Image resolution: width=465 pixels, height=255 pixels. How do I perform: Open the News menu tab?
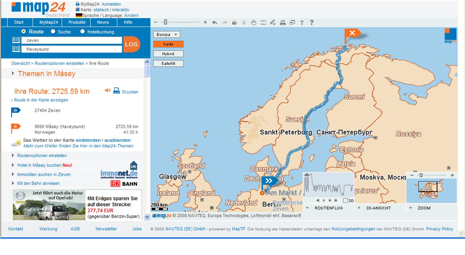coord(103,22)
